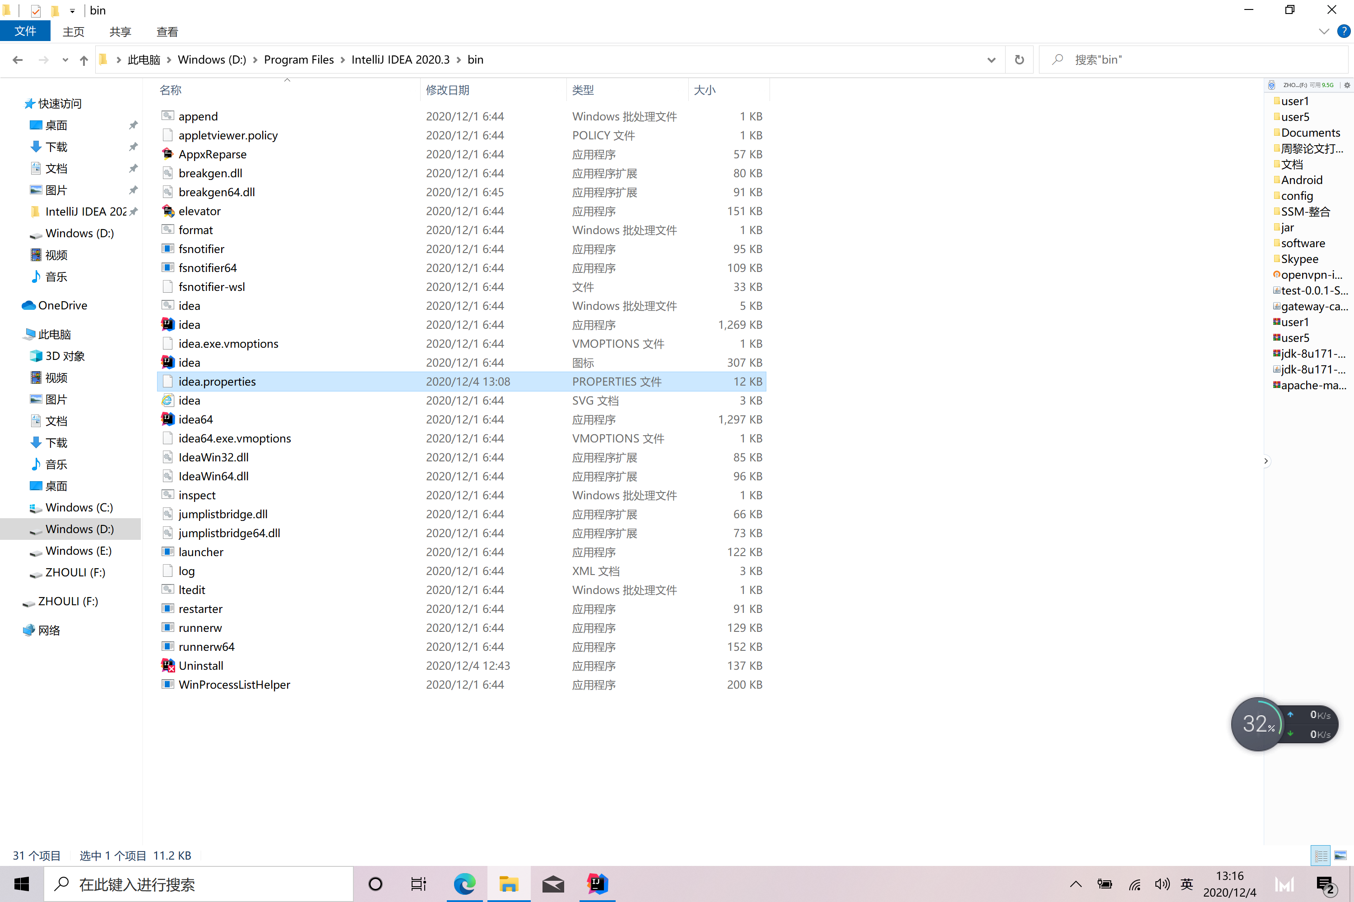Collapse the ribbon using the chevron
The height and width of the screenshot is (902, 1354).
(1324, 31)
